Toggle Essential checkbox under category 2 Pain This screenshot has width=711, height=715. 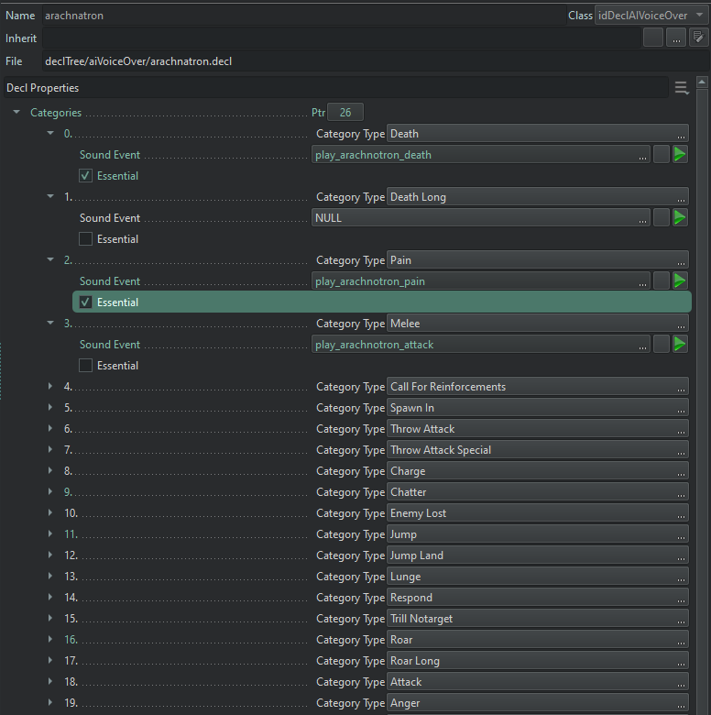tap(85, 302)
